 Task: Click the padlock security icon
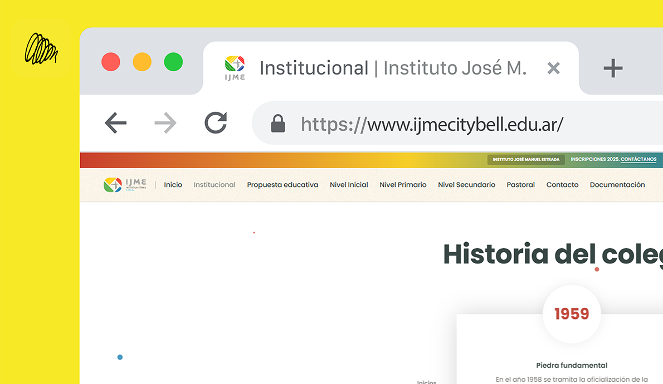click(278, 124)
